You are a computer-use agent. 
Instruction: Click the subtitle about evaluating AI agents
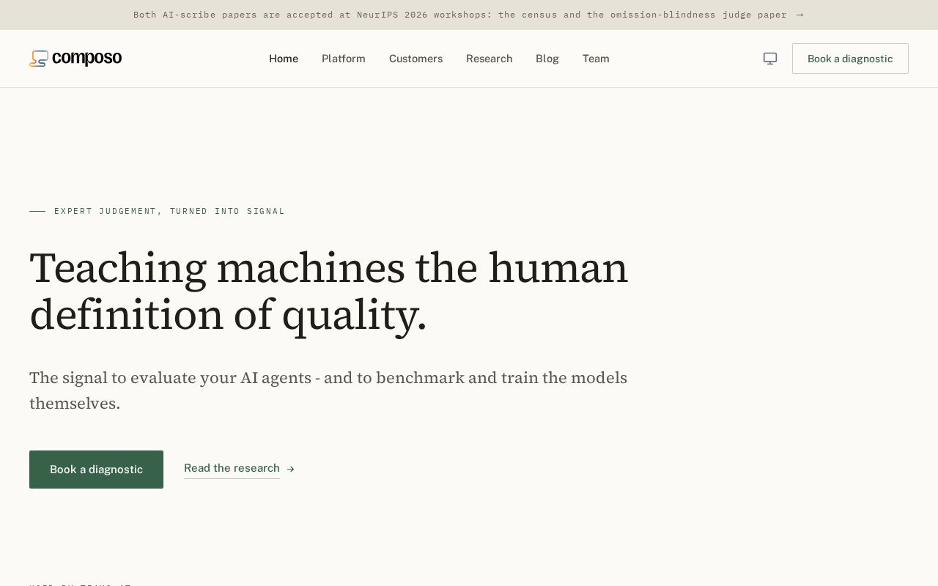(x=328, y=390)
